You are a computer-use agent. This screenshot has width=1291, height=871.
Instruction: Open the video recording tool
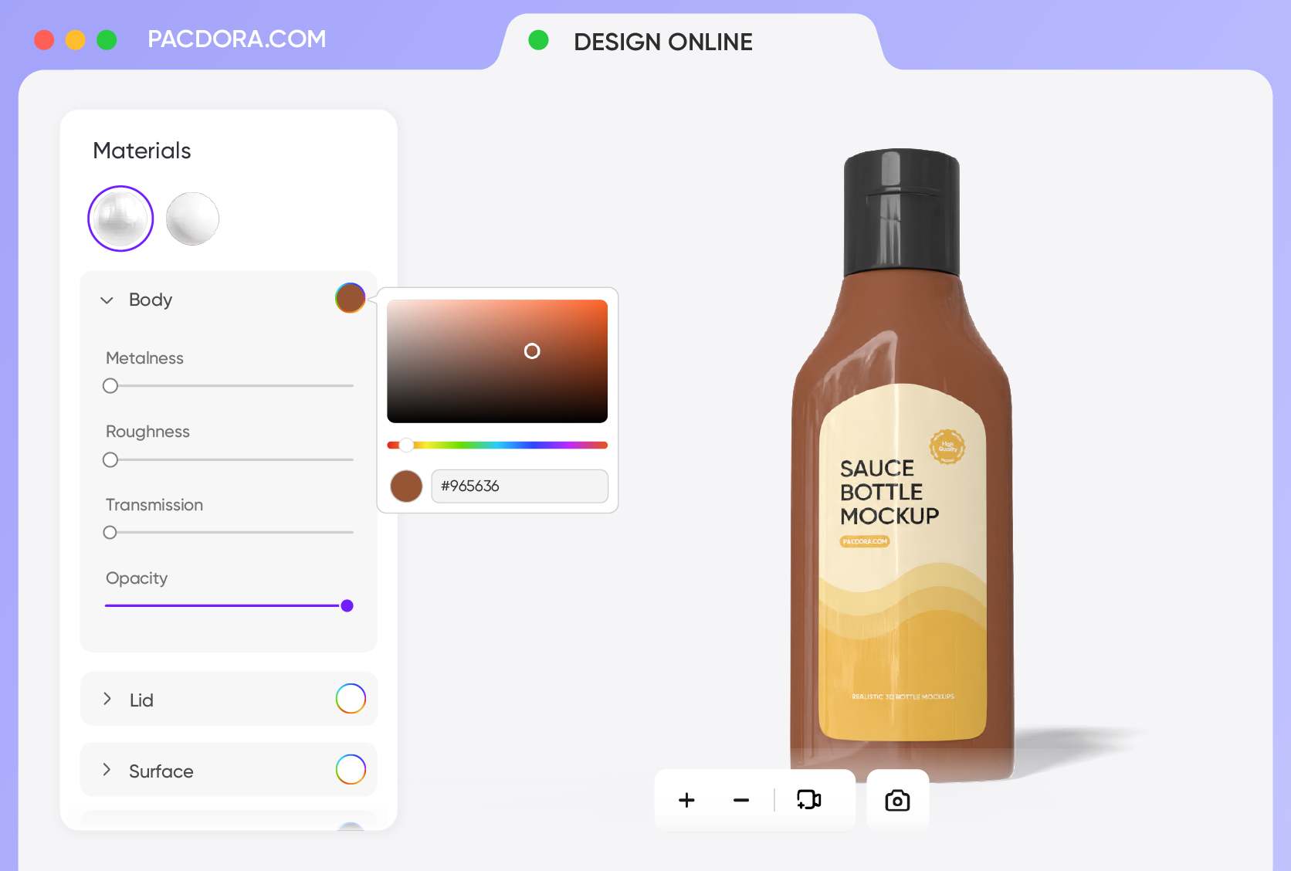point(809,800)
